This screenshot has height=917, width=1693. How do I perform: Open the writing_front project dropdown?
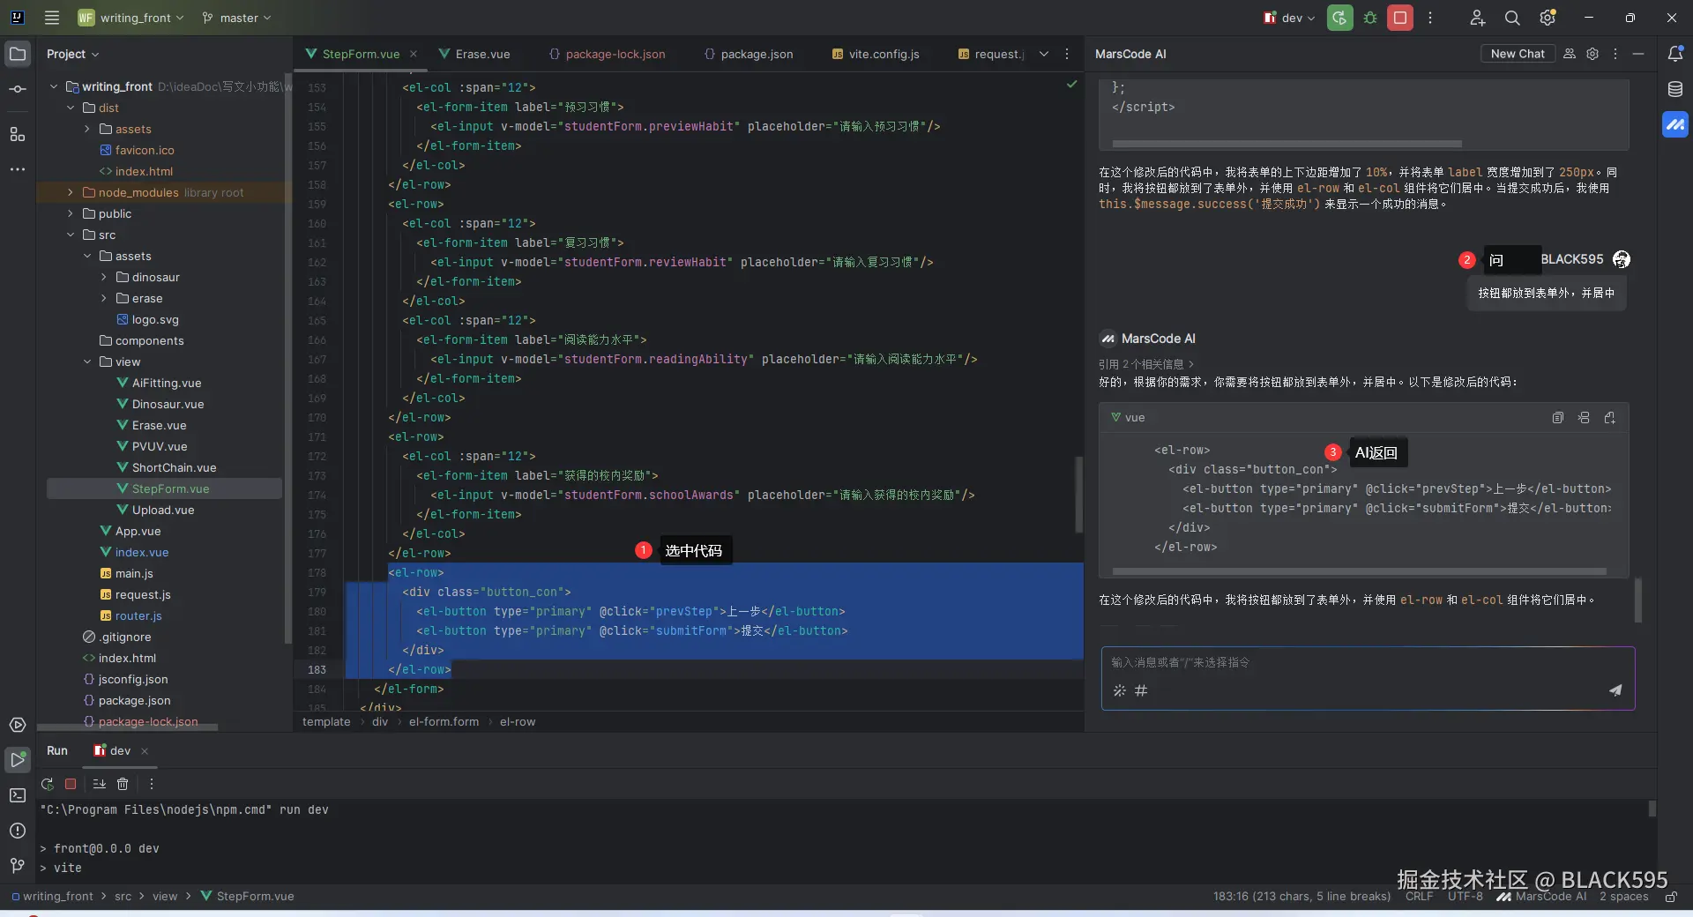131,18
